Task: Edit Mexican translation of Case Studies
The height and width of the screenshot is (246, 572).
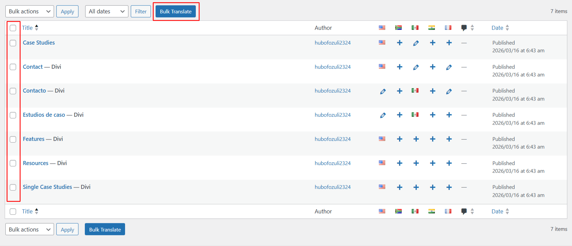Action: (416, 43)
